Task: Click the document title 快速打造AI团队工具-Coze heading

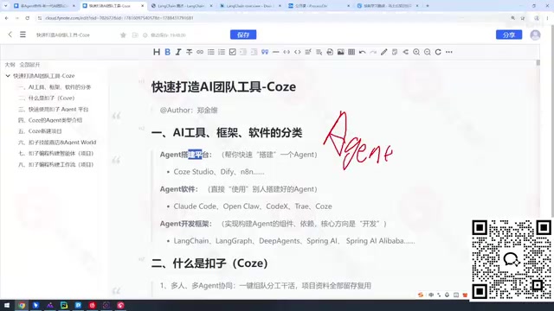Action: [223, 87]
